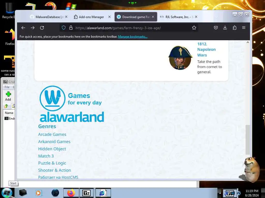Click the alawarland logo image
The width and height of the screenshot is (265, 198).
pyautogui.click(x=72, y=104)
